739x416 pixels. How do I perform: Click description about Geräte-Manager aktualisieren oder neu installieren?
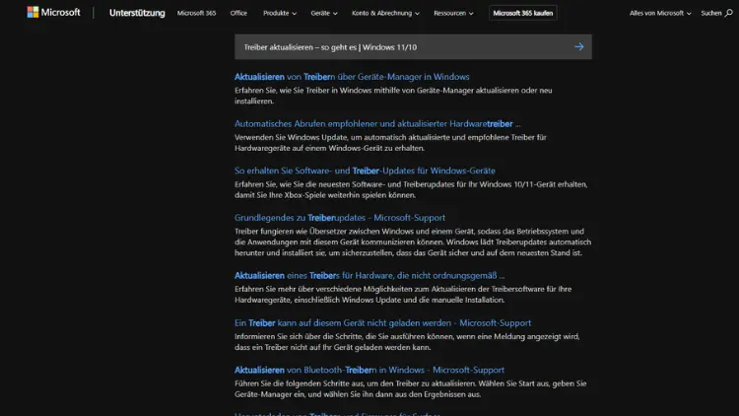[393, 96]
